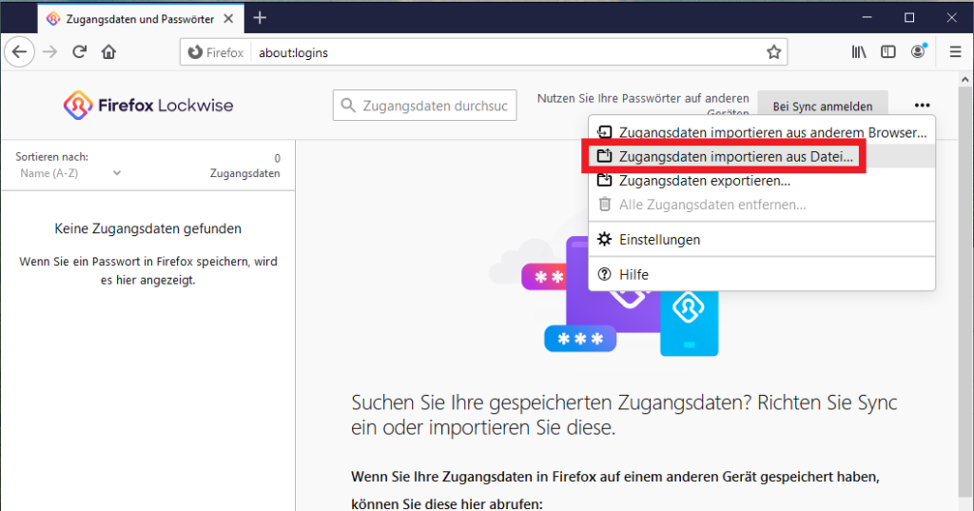Viewport: 974px width, 511px height.
Task: Open the Firefox home page
Action: click(x=108, y=52)
